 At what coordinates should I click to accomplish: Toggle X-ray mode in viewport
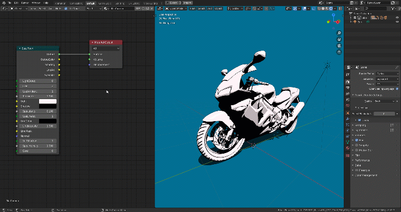(313, 9)
